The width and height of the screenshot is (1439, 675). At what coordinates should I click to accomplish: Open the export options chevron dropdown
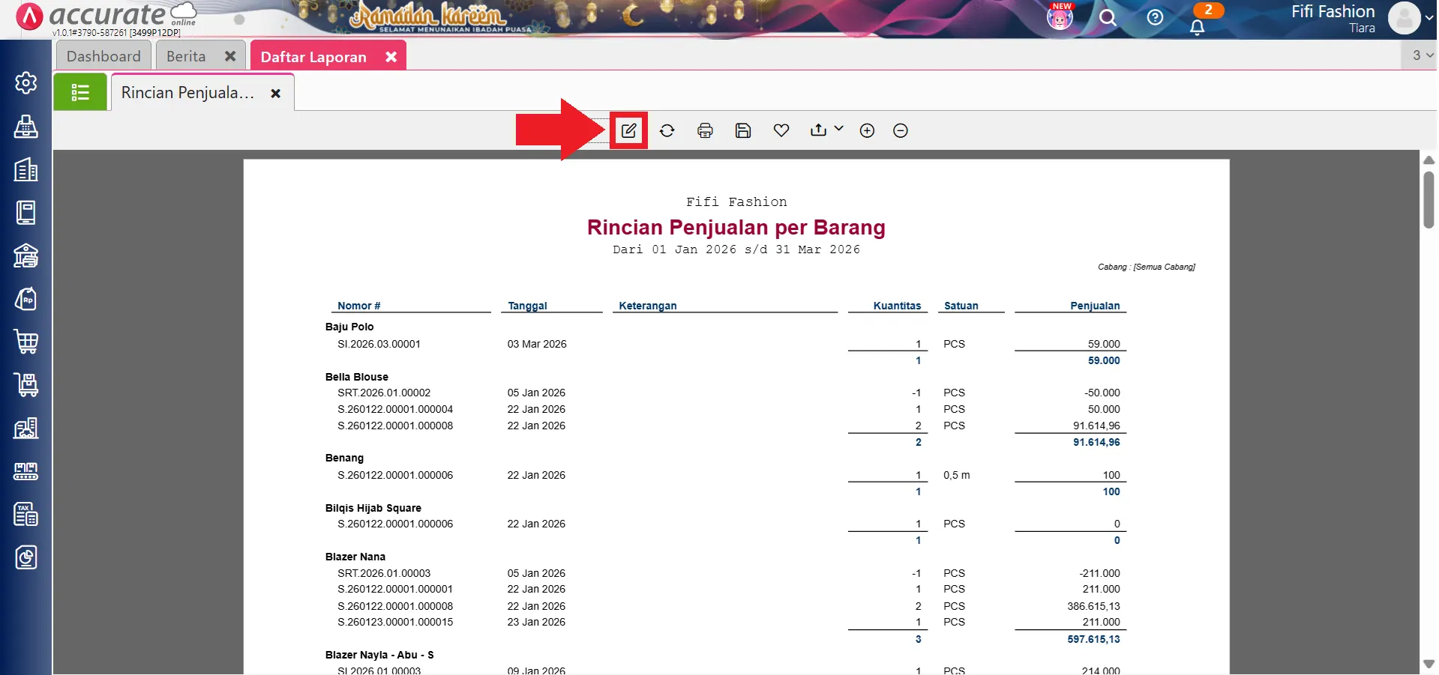tap(838, 130)
